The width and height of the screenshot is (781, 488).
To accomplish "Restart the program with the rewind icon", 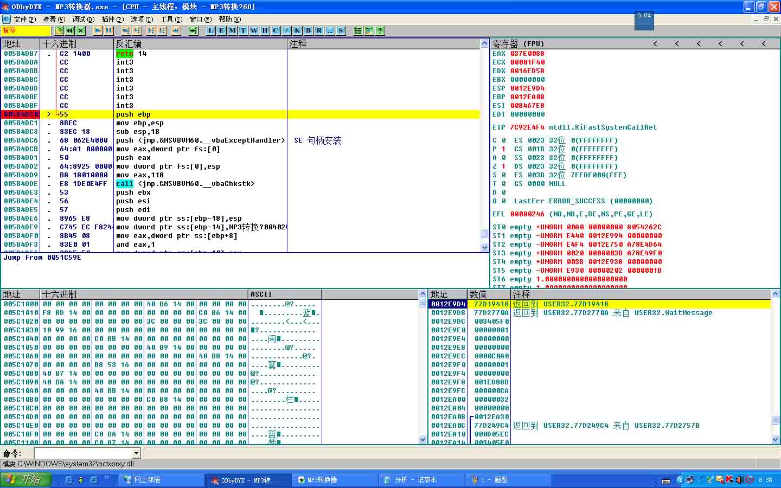I will 70,31.
